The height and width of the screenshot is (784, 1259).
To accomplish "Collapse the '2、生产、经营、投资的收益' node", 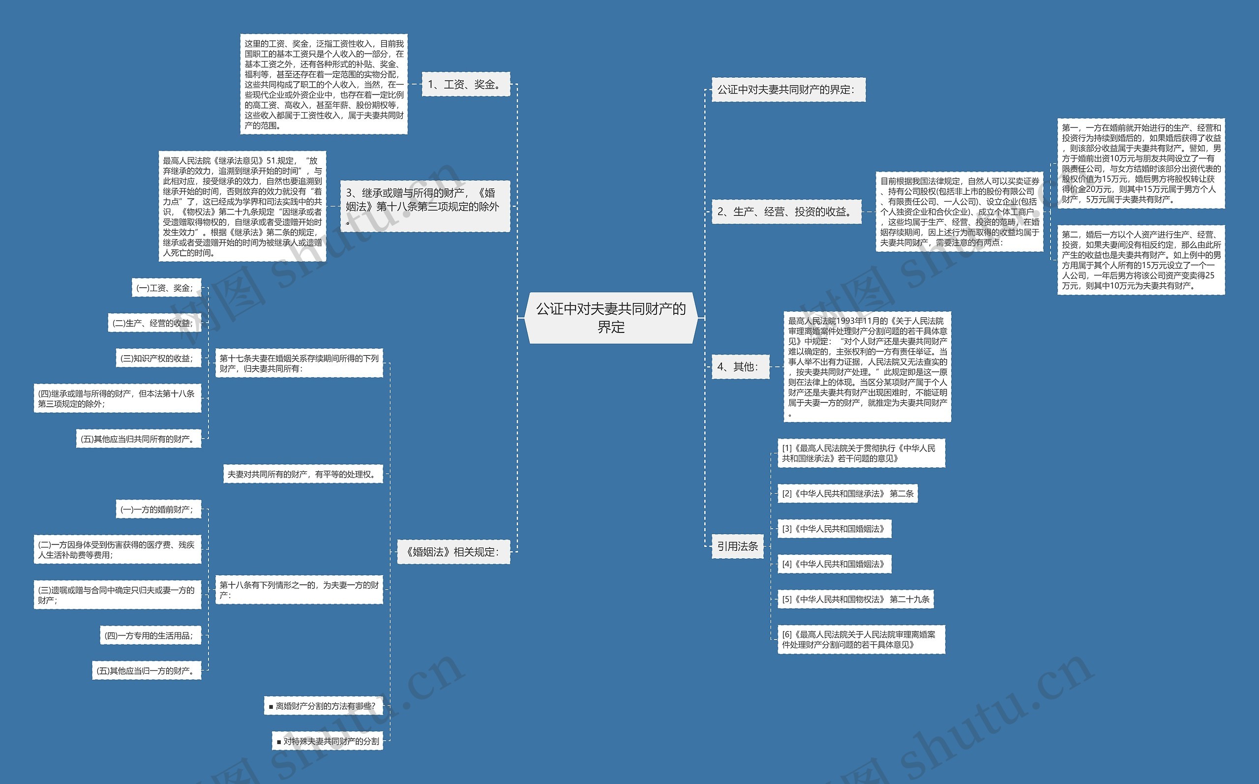I will coord(786,215).
